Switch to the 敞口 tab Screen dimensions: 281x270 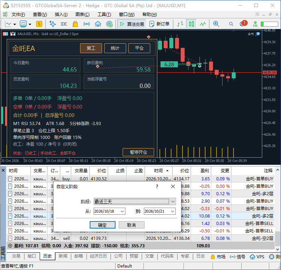[x=32, y=256]
